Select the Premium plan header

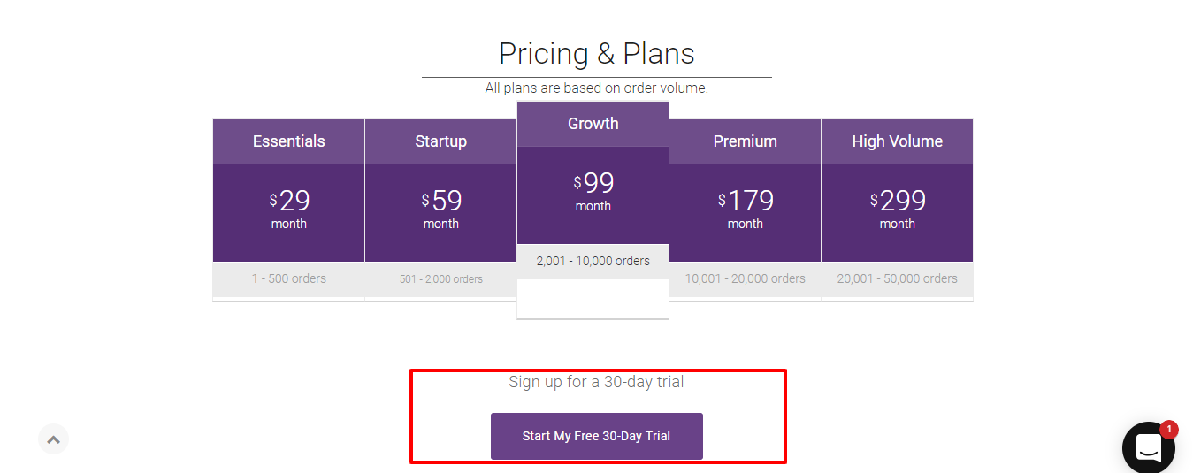(745, 141)
